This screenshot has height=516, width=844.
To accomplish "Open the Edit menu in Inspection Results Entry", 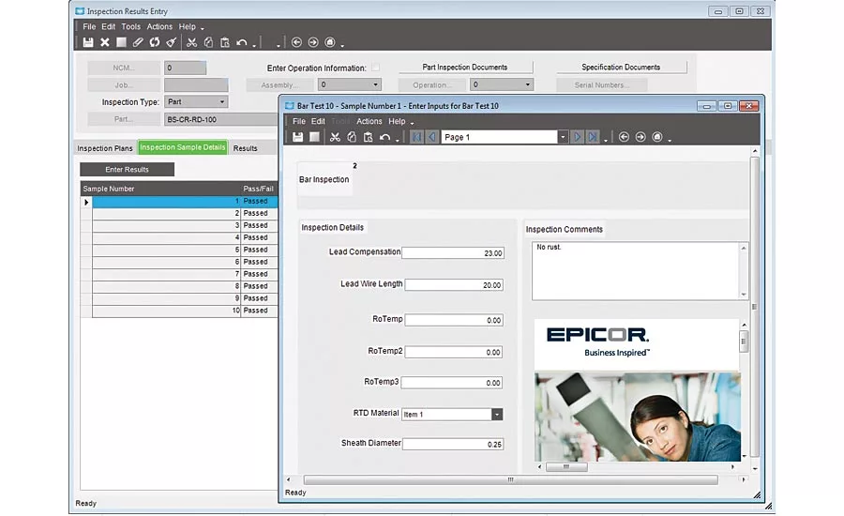I will coord(108,26).
